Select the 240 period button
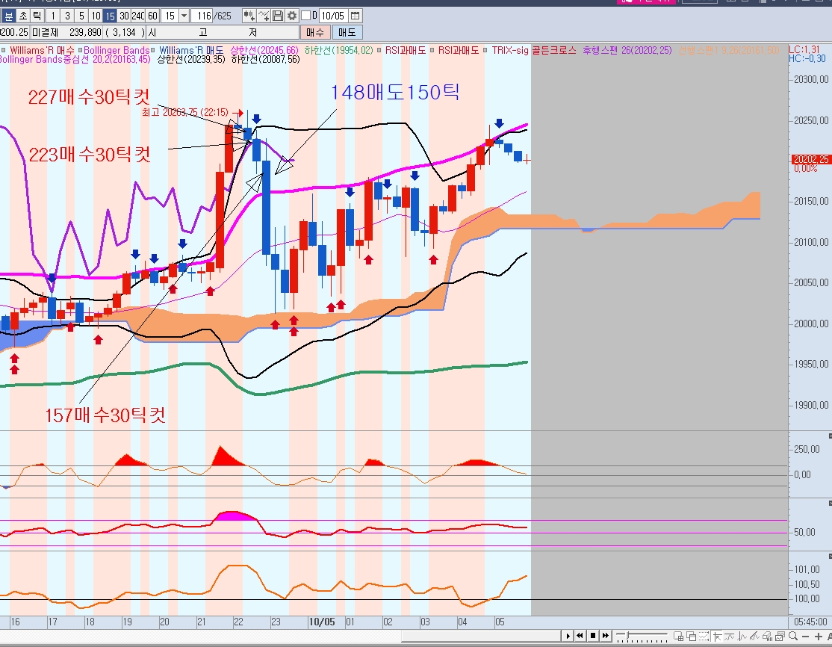Viewport: 832px width, 647px height. [x=138, y=16]
